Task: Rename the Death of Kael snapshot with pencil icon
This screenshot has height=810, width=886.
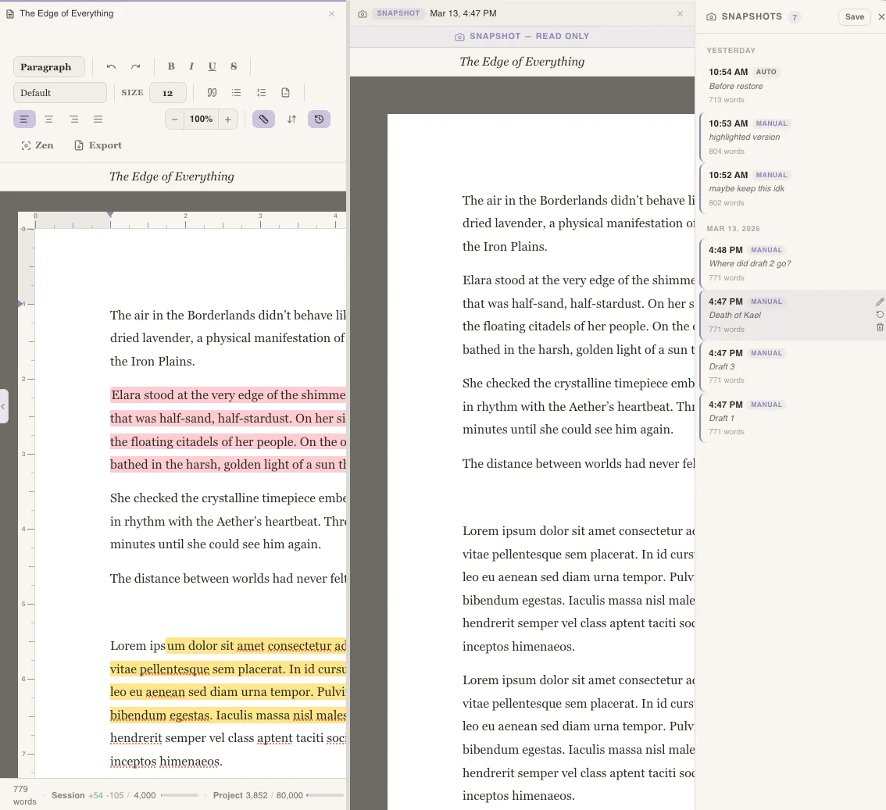Action: point(879,302)
